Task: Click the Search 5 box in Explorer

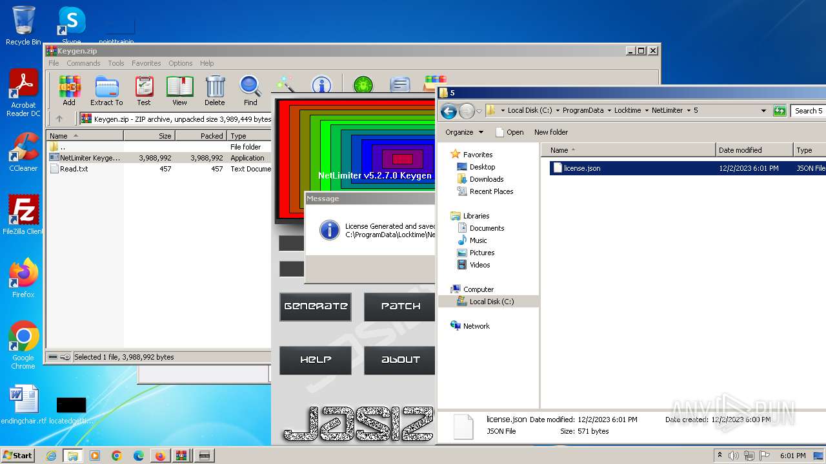Action: point(809,111)
